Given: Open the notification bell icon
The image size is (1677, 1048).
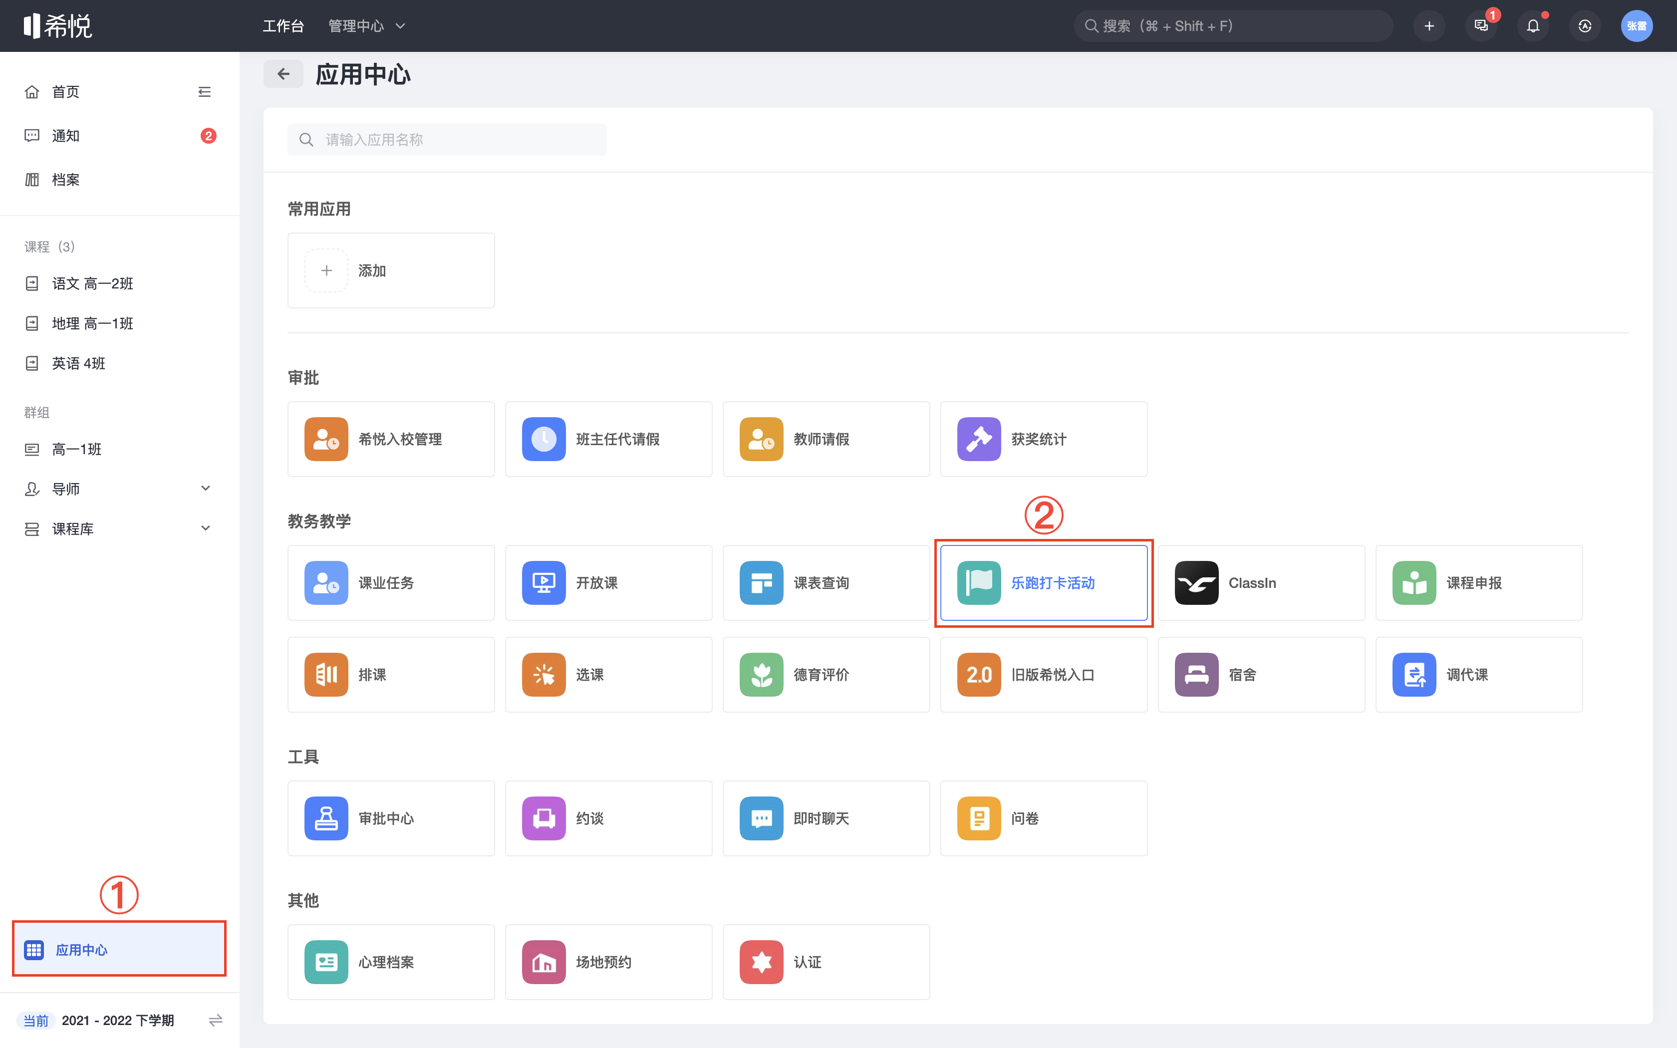Looking at the screenshot, I should point(1533,25).
